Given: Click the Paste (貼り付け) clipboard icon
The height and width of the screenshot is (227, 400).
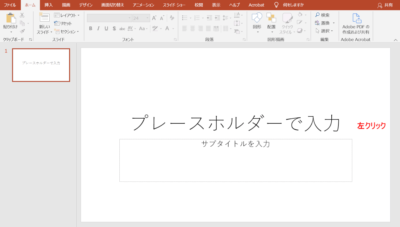Looking at the screenshot, I should 11,18.
